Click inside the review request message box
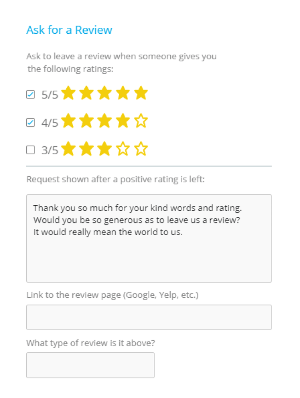Screen dimensions: 300x398 [148, 238]
